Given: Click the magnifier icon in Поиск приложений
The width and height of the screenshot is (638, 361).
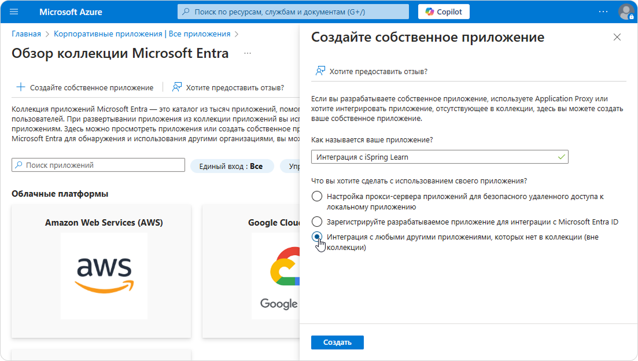Looking at the screenshot, I should click(x=19, y=165).
